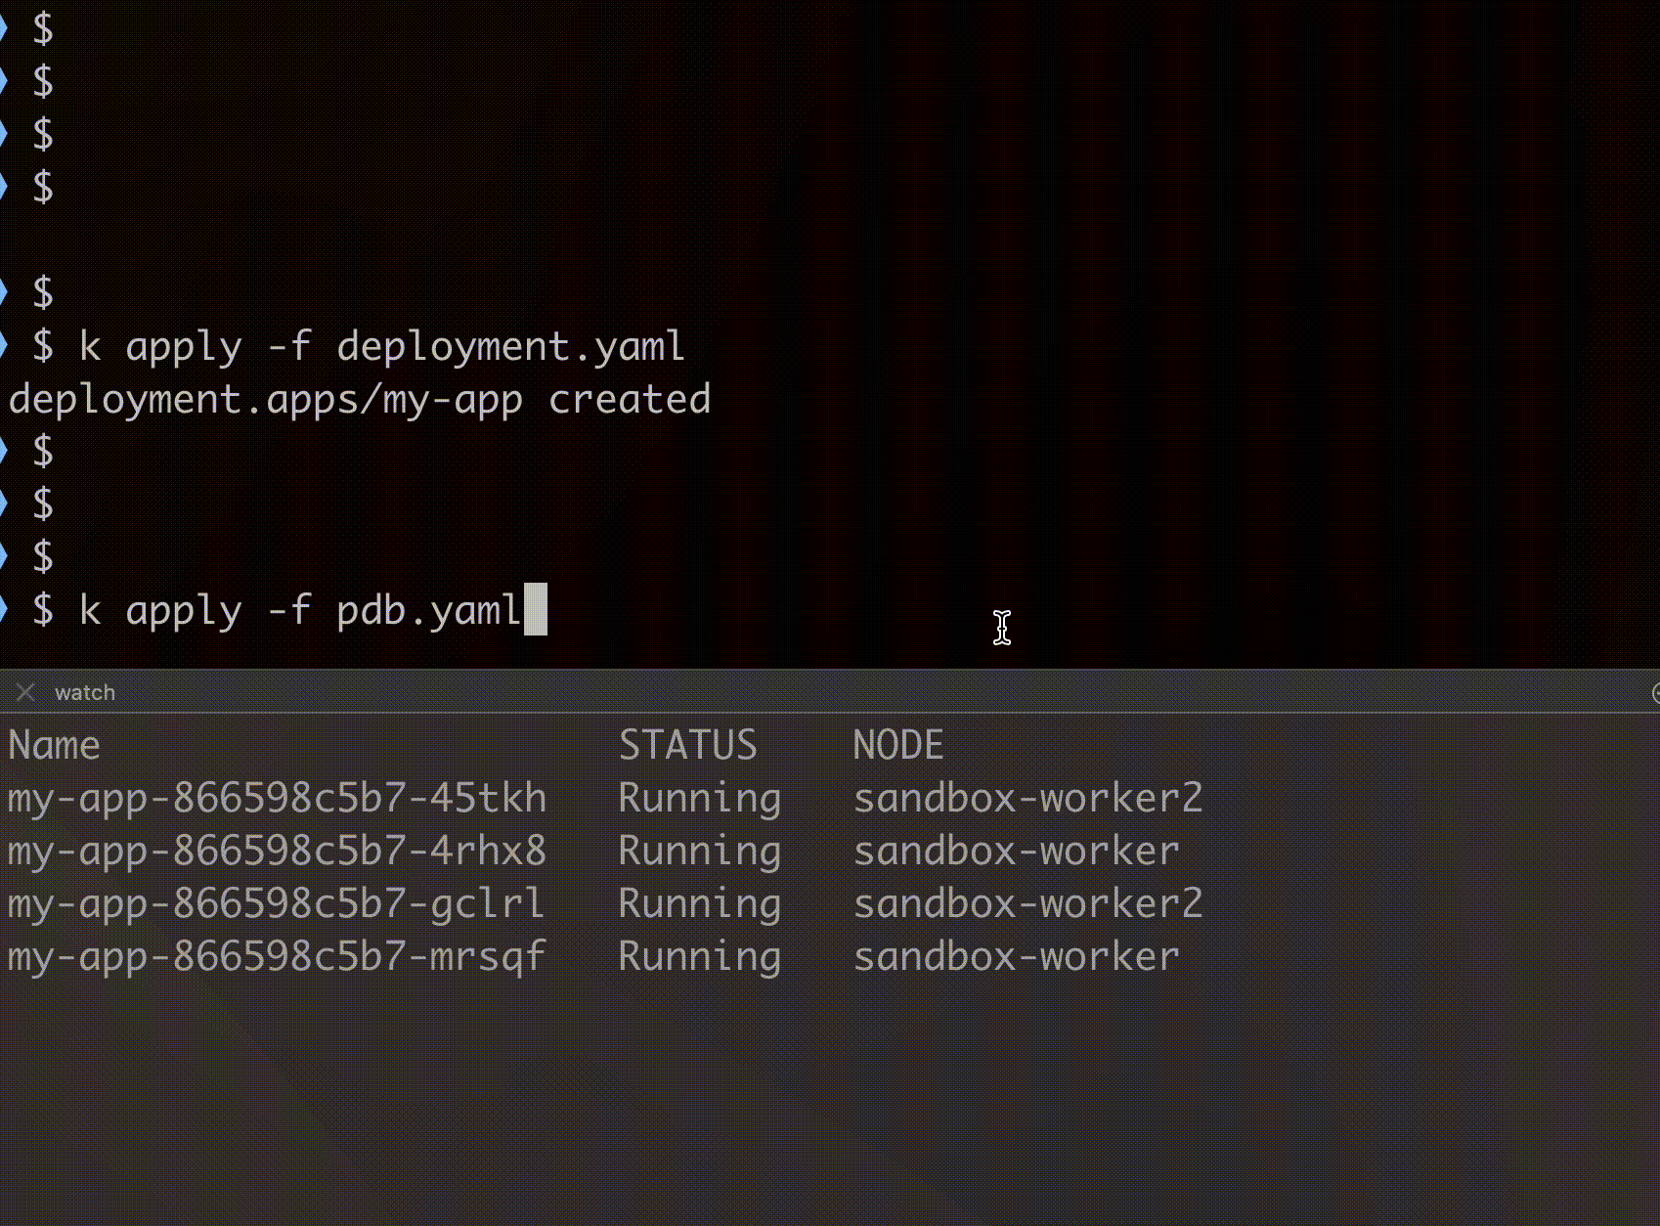Click the NODE column header
The image size is (1660, 1226).
[x=897, y=745]
